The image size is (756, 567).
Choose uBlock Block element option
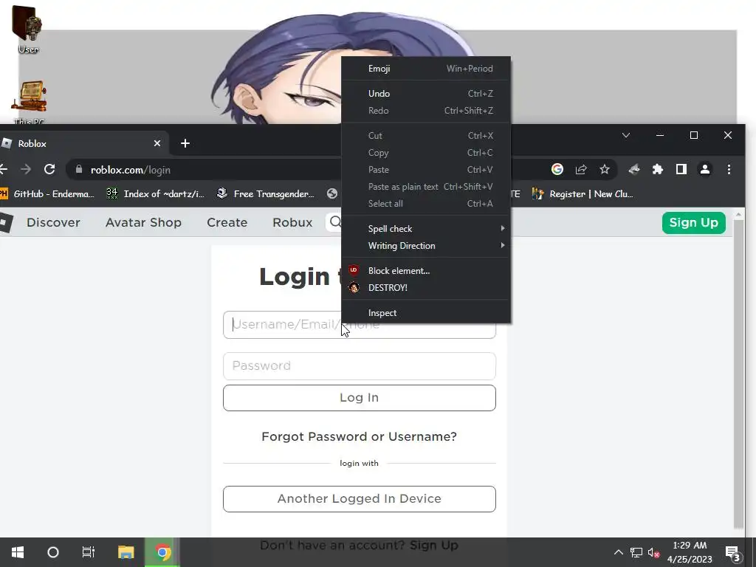(x=426, y=270)
